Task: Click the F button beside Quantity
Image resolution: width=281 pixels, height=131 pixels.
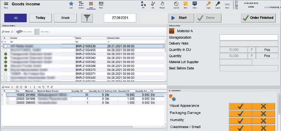Action: click(252, 56)
